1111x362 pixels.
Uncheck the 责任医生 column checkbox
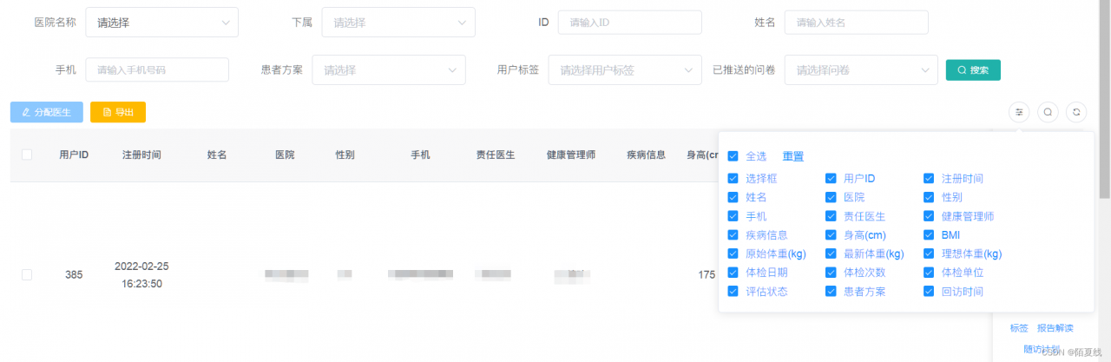[832, 216]
